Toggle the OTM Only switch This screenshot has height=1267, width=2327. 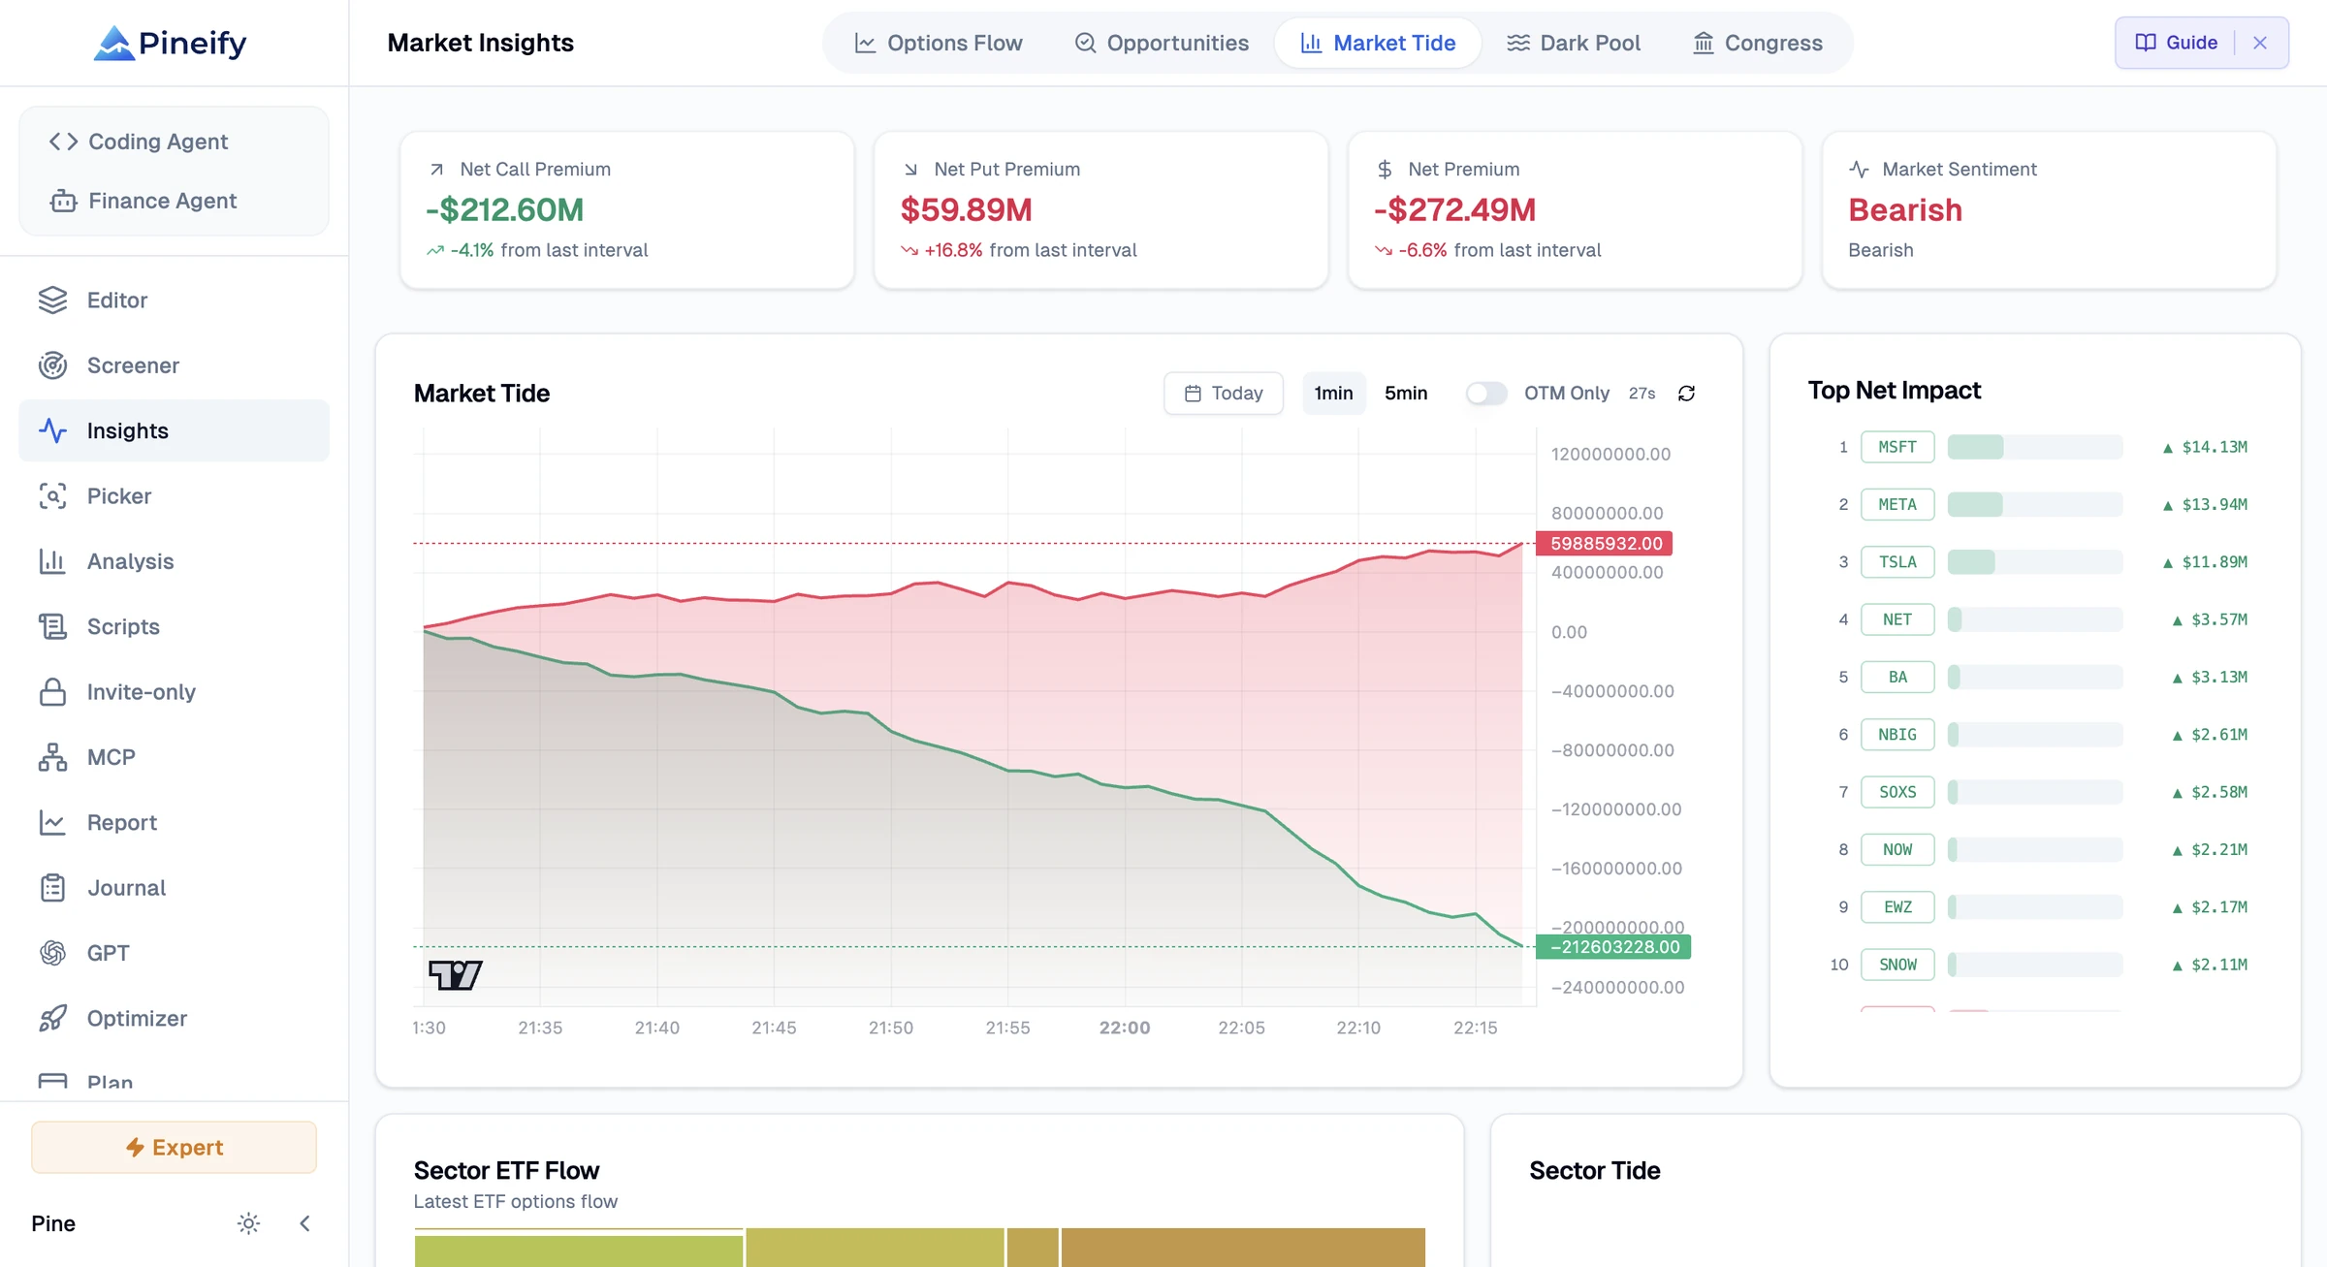pos(1486,394)
